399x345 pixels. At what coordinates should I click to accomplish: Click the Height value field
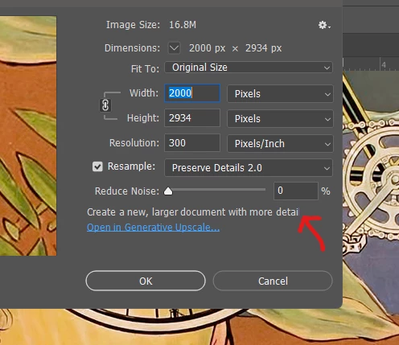(x=192, y=118)
